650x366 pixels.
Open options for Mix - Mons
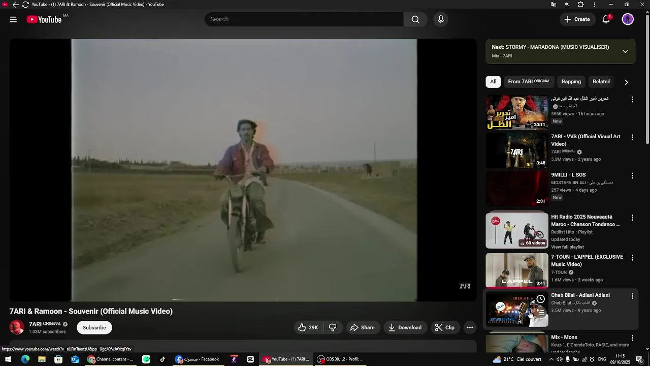pos(632,338)
